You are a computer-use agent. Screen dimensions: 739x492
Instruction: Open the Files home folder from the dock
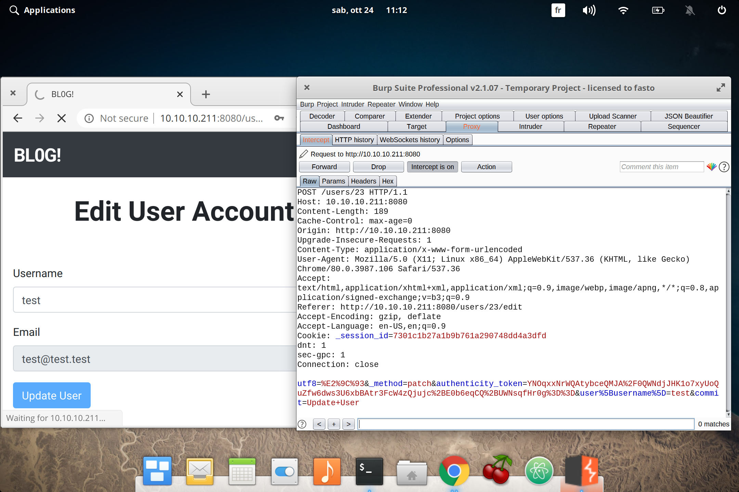tap(412, 473)
